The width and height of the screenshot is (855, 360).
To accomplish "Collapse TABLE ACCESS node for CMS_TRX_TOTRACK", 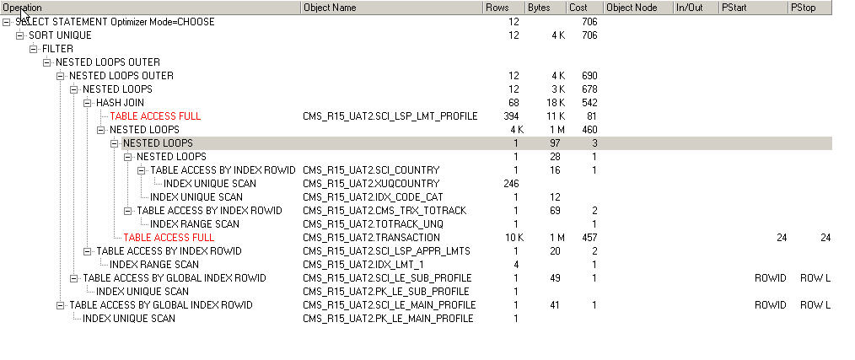I will click(x=129, y=211).
